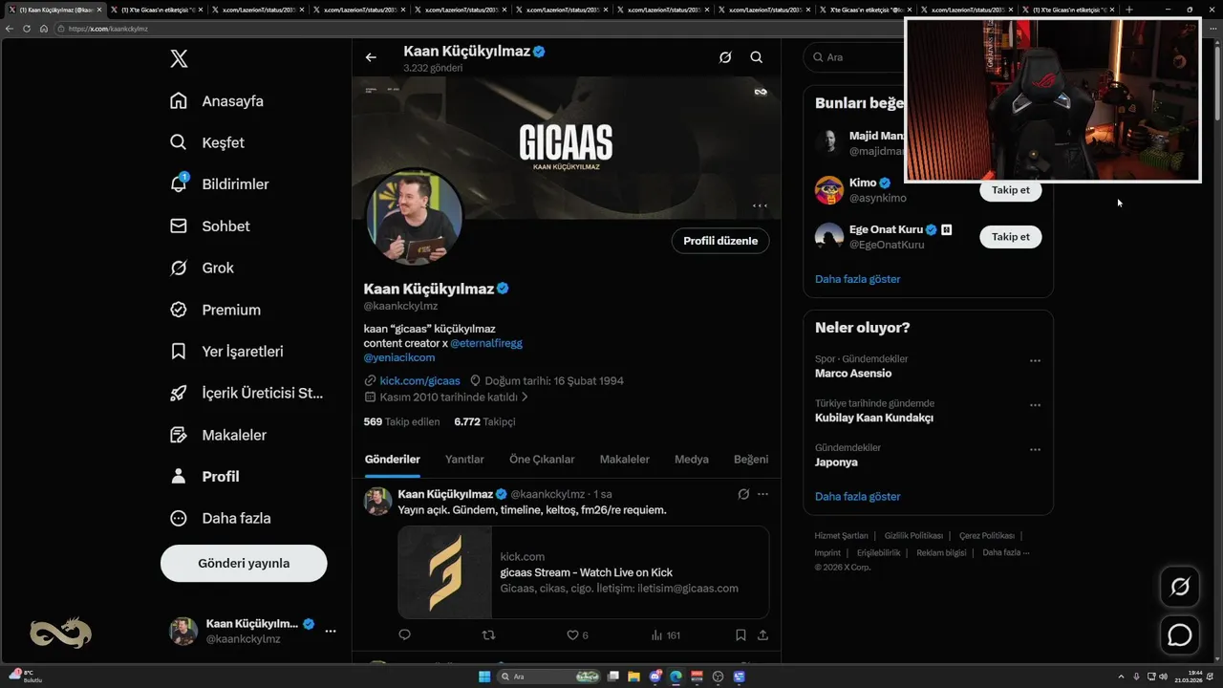
Task: Open İçerik Üreticisi Stüdyosu
Action: pyautogui.click(x=247, y=393)
